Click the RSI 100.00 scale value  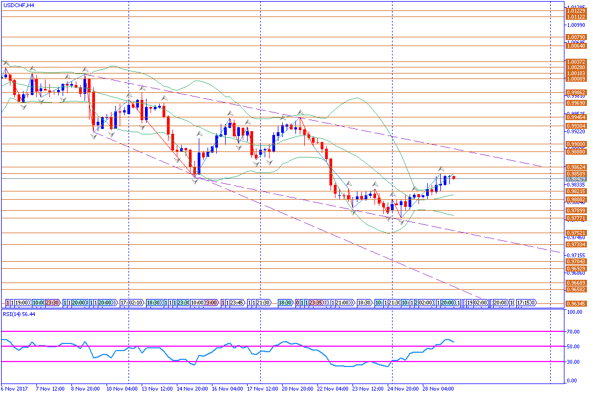tap(575, 312)
